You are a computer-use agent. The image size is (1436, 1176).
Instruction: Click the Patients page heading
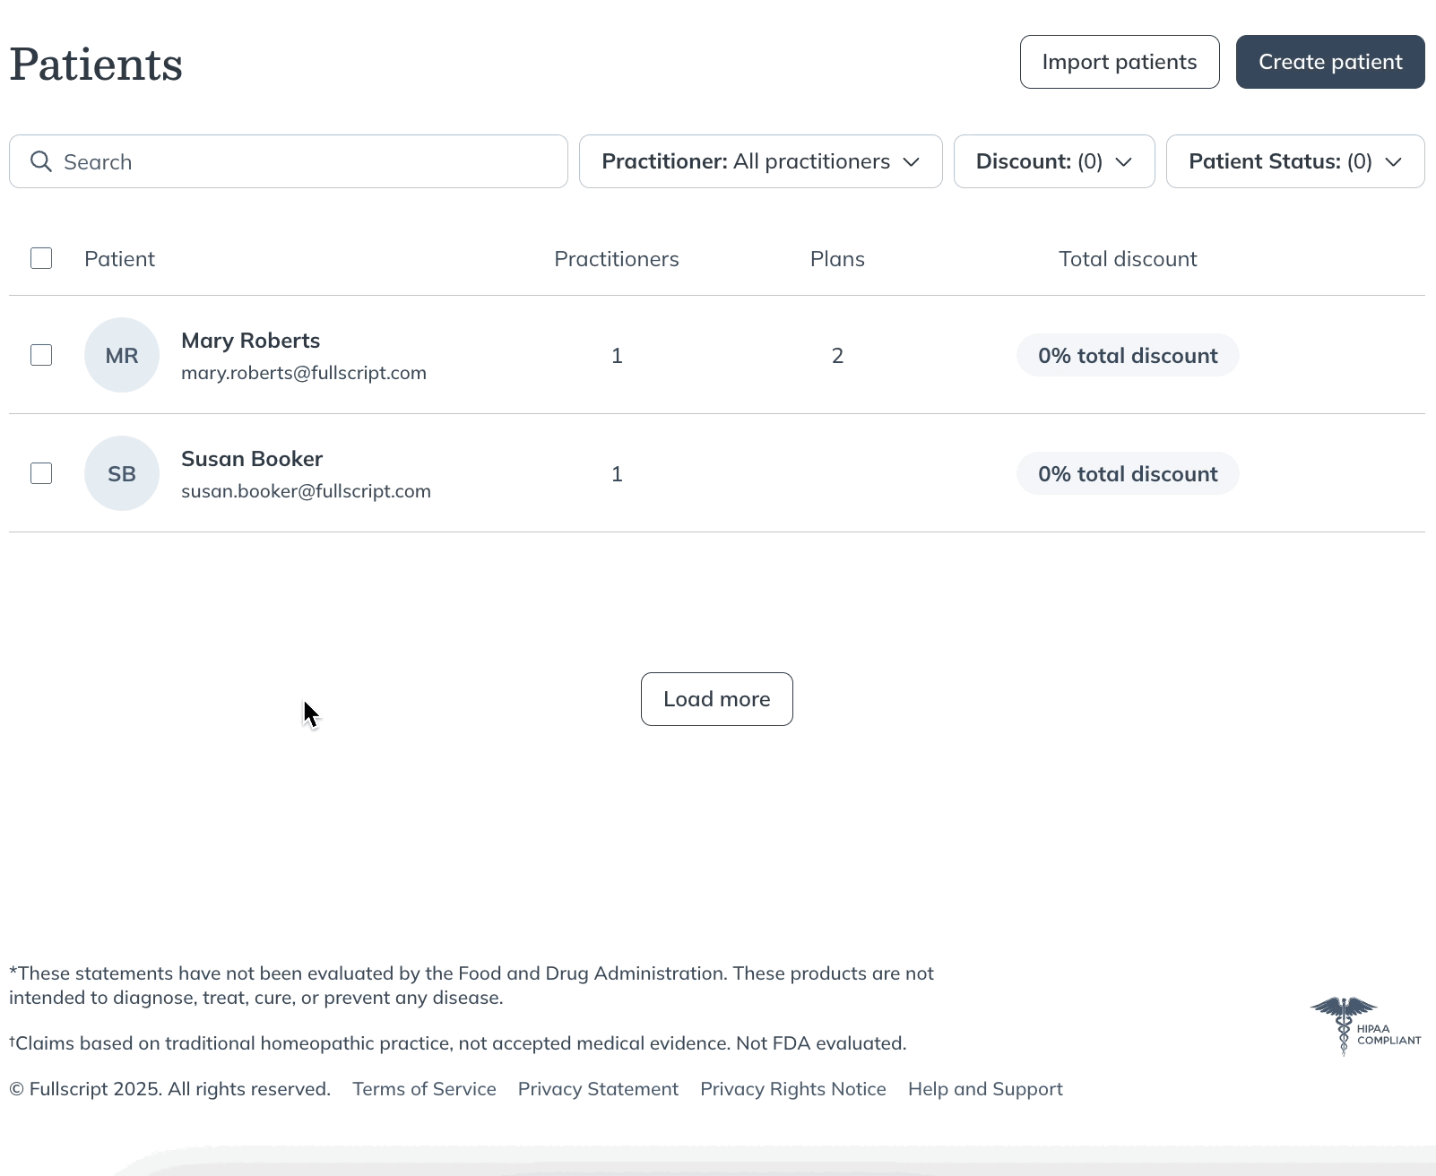[x=96, y=65]
